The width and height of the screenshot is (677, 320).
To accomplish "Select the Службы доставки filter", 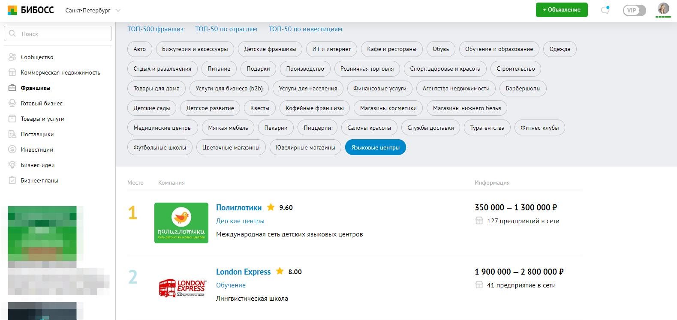I will (430, 128).
